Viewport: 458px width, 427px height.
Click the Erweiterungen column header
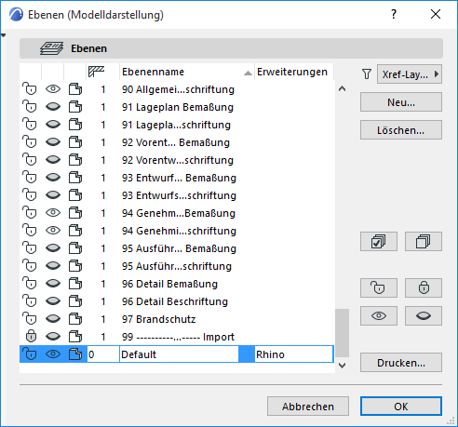294,72
